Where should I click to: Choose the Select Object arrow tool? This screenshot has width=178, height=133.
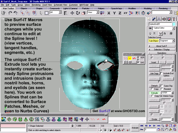[x=41, y=13]
